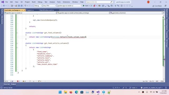Open the Git Changes side tab

coord(167,43)
